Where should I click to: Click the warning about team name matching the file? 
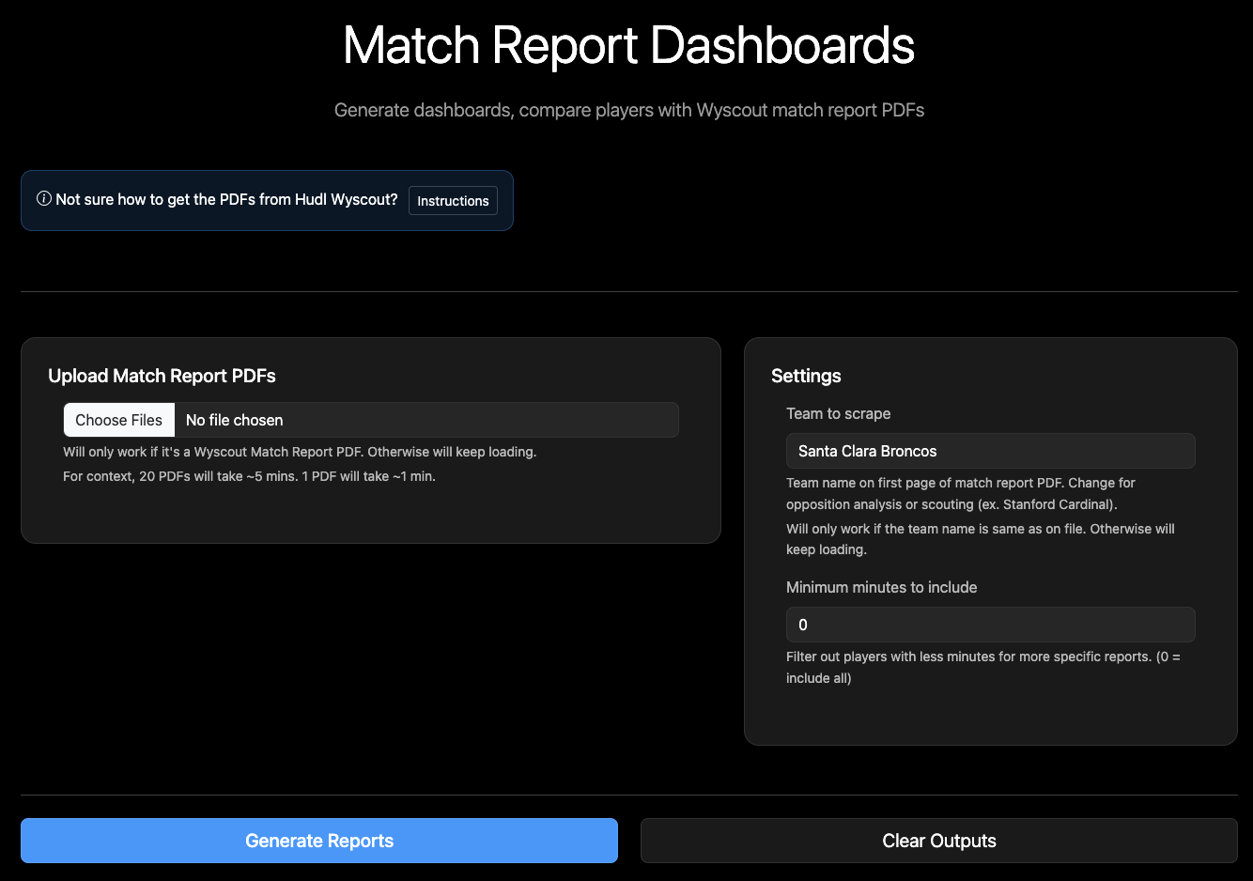980,538
